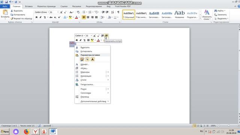This screenshot has width=240, height=135.
Task: Click font color A on the mini toolbar
Action: point(98,40)
